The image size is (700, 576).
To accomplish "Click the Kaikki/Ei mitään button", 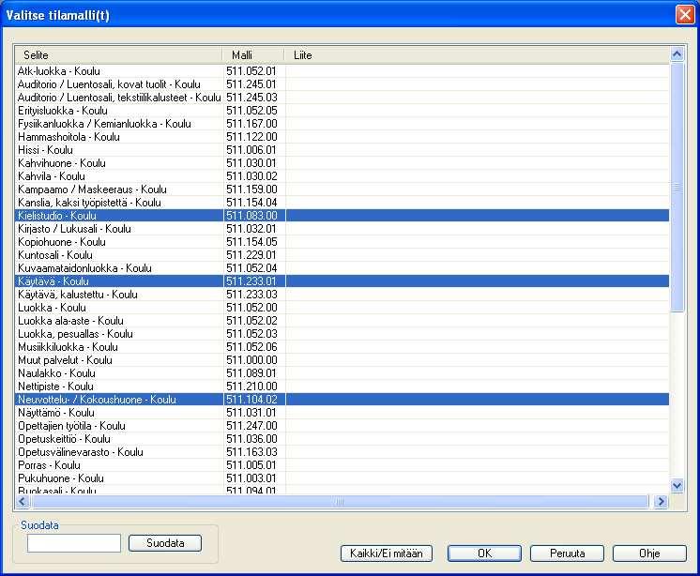I will click(387, 553).
